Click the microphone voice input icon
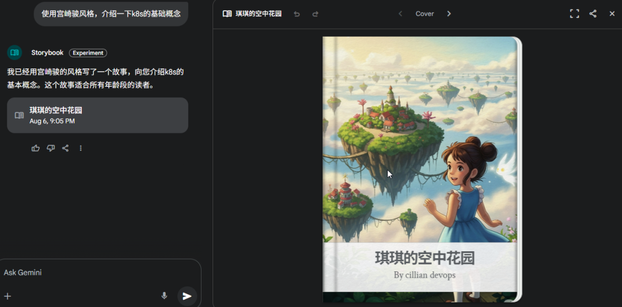Screen dimensions: 622x307 (164, 296)
